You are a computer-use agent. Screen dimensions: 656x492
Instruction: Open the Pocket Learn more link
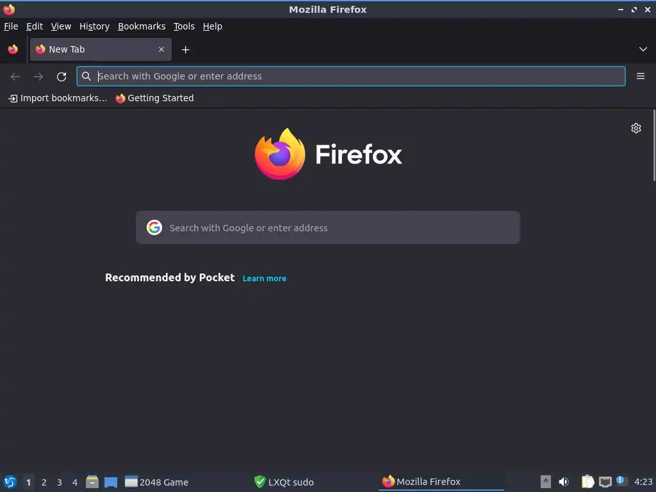coord(265,279)
